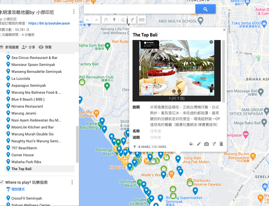Select Wahaha Pork Ribs in the list
Image resolution: width=269 pixels, height=206 pixels.
26,162
